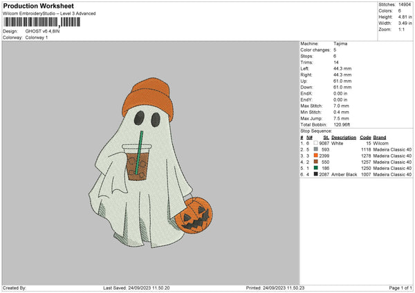Click the Min Stitch value 0.4 mm
This screenshot has height=293, width=415.
tap(341, 112)
